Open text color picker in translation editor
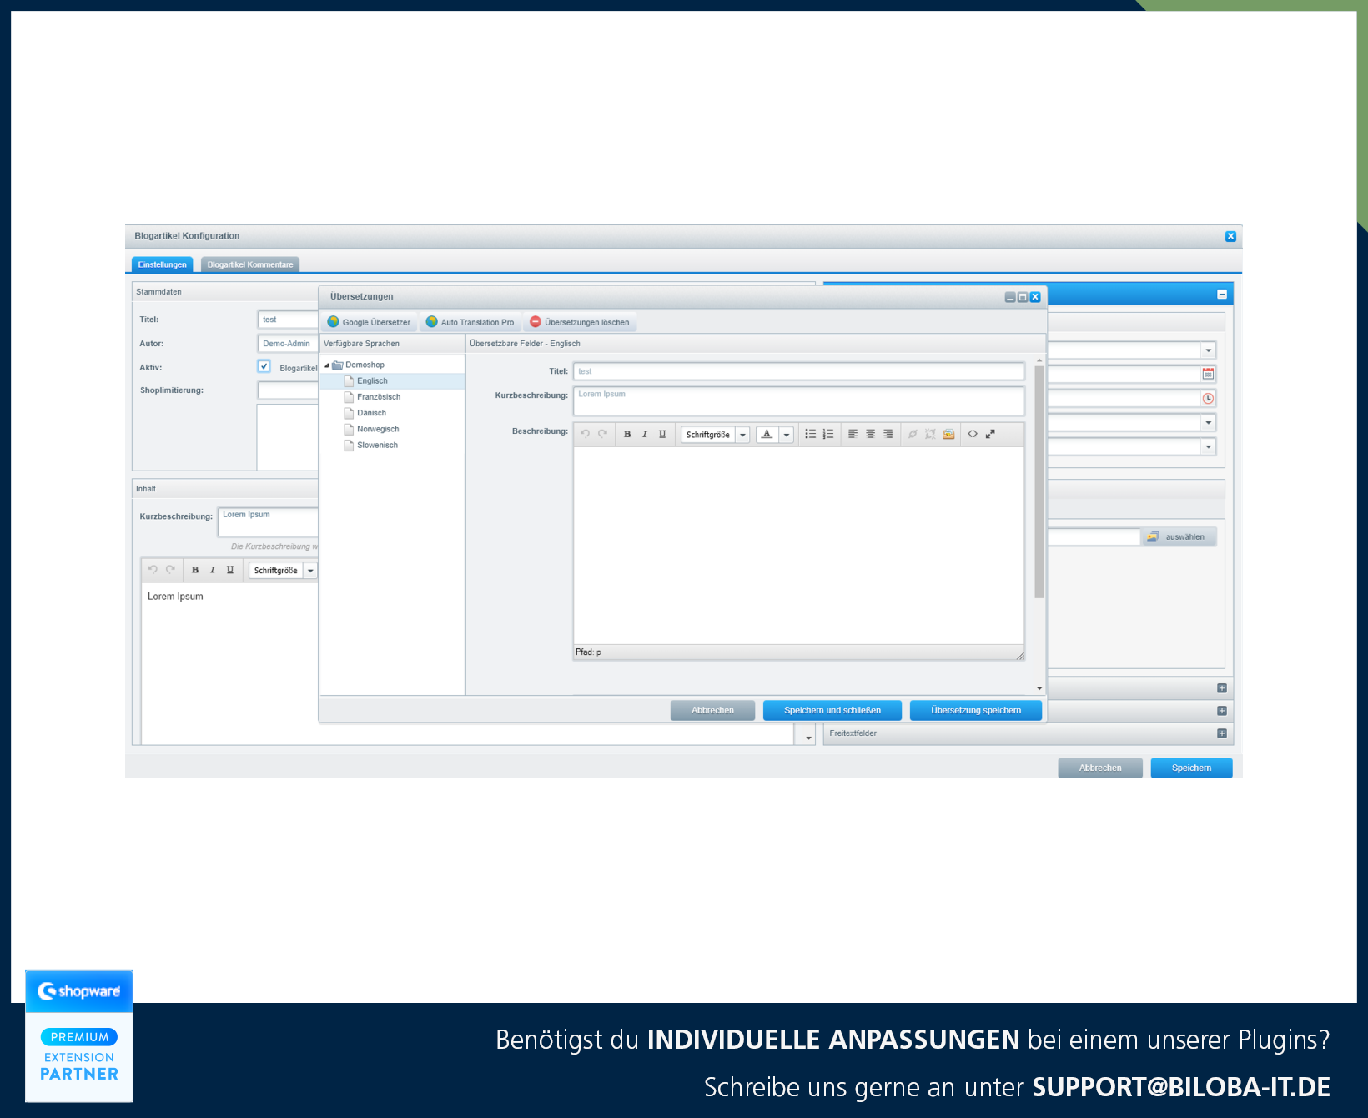This screenshot has width=1368, height=1118. tap(767, 434)
